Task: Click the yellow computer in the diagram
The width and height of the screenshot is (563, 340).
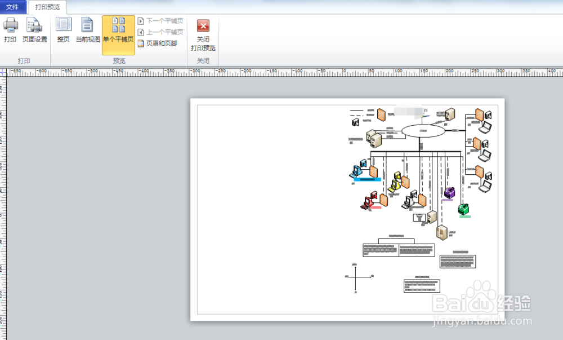Action: pos(395,183)
